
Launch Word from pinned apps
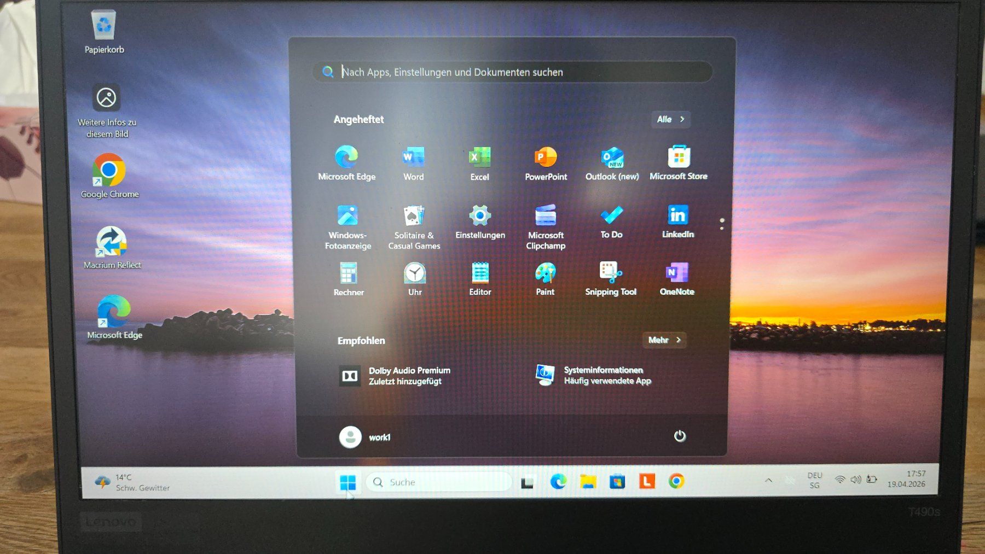coord(413,163)
